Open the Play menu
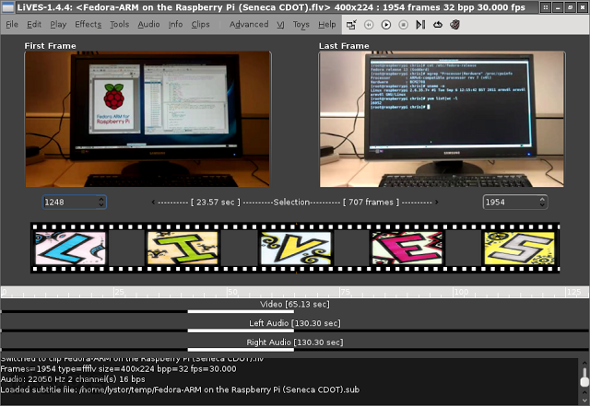This screenshot has height=406, width=590. point(58,25)
